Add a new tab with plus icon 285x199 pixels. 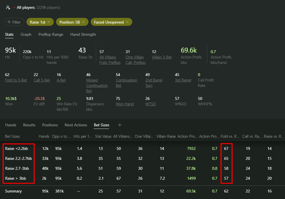[x=120, y=125]
